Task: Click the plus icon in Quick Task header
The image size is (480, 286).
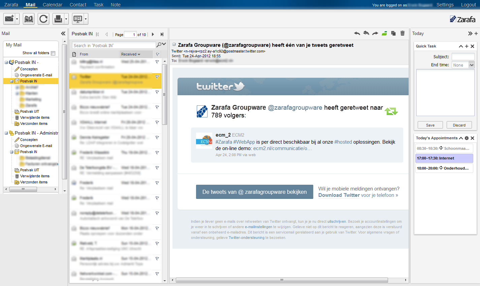Action: 467,46
